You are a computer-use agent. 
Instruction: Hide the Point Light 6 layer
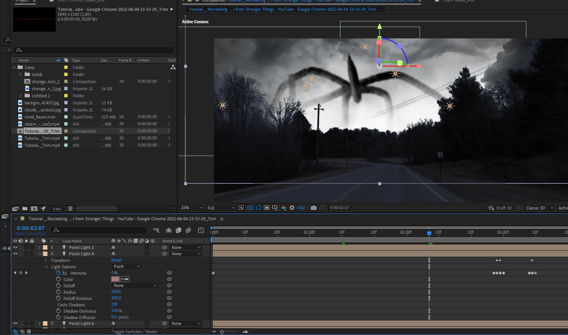pos(15,323)
